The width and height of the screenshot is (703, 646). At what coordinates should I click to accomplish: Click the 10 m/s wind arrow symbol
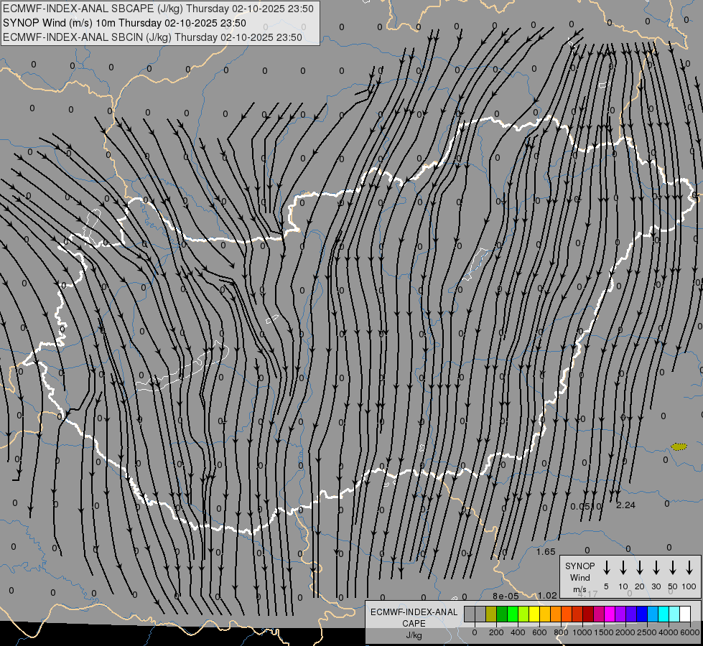click(x=623, y=568)
